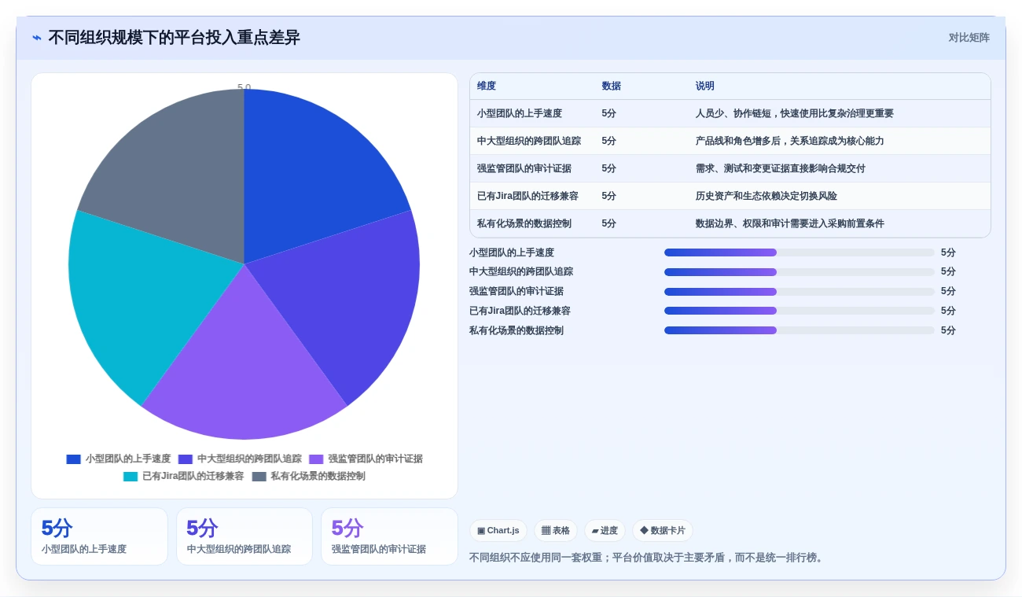
Task: Click the progress bar for 已有Jira团队的迁移兼容
Action: 800,311
